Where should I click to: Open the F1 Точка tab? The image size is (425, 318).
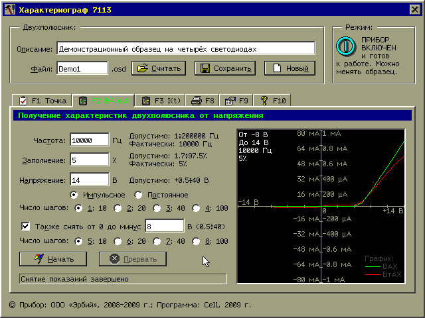[42, 101]
